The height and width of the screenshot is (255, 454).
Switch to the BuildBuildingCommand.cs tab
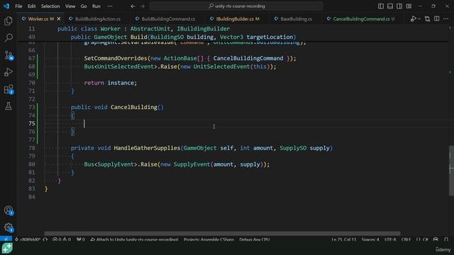168,19
